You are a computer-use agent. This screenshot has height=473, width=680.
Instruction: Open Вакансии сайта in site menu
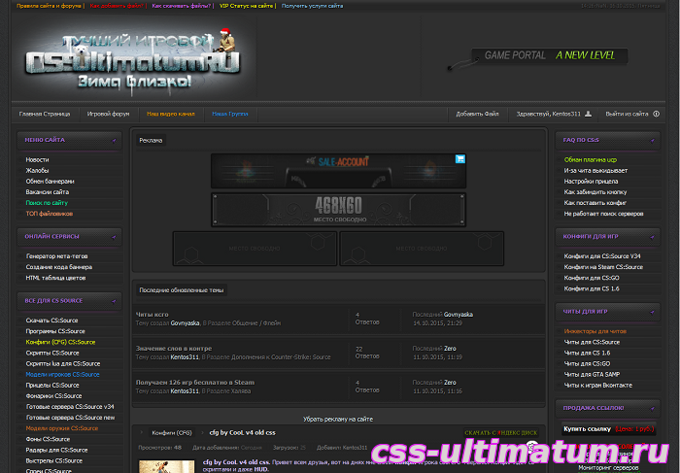[48, 192]
